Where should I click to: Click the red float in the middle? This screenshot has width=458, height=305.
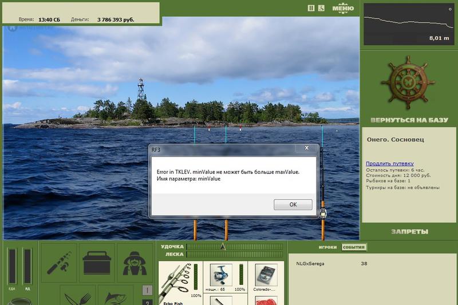(x=240, y=128)
